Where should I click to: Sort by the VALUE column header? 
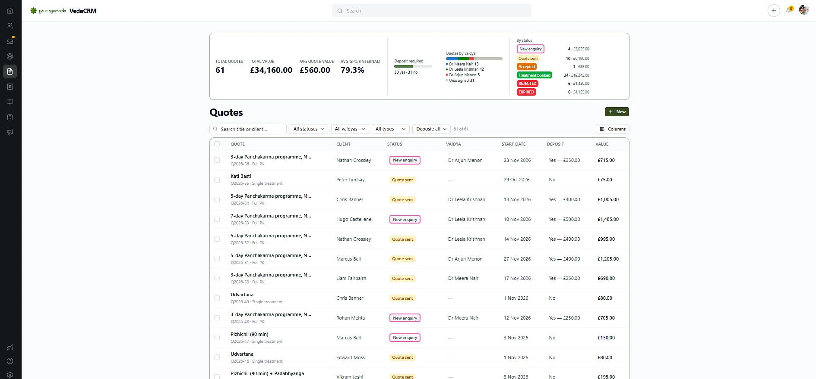(602, 144)
